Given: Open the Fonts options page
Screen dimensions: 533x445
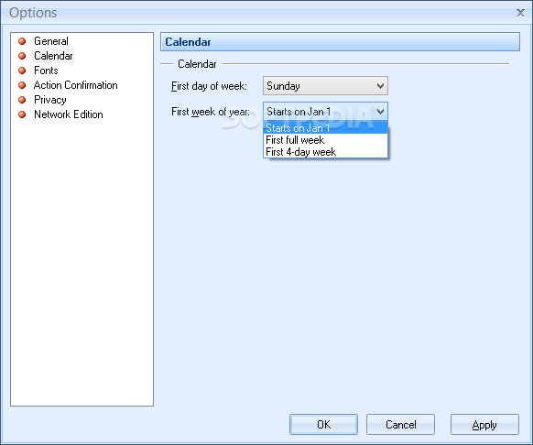Looking at the screenshot, I should pos(46,71).
